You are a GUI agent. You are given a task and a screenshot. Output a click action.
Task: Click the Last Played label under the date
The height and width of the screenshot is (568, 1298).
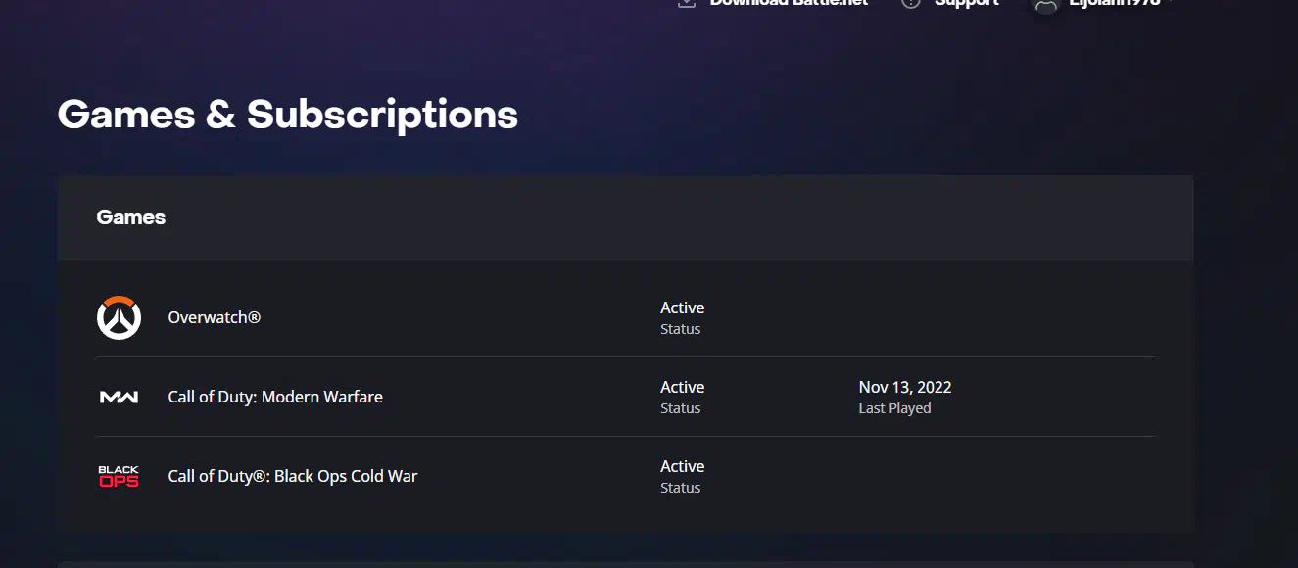[894, 408]
